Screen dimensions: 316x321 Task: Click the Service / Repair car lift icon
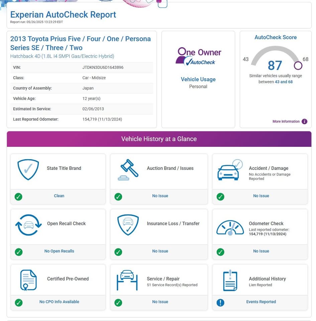pos(127,280)
